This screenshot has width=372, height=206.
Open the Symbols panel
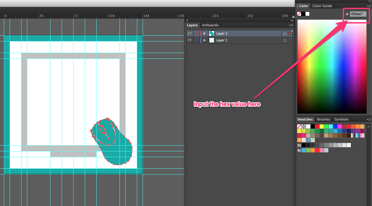[x=341, y=119]
